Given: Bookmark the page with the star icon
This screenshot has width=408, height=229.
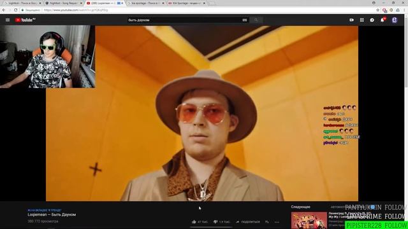Looking at the screenshot, I should click(x=377, y=10).
